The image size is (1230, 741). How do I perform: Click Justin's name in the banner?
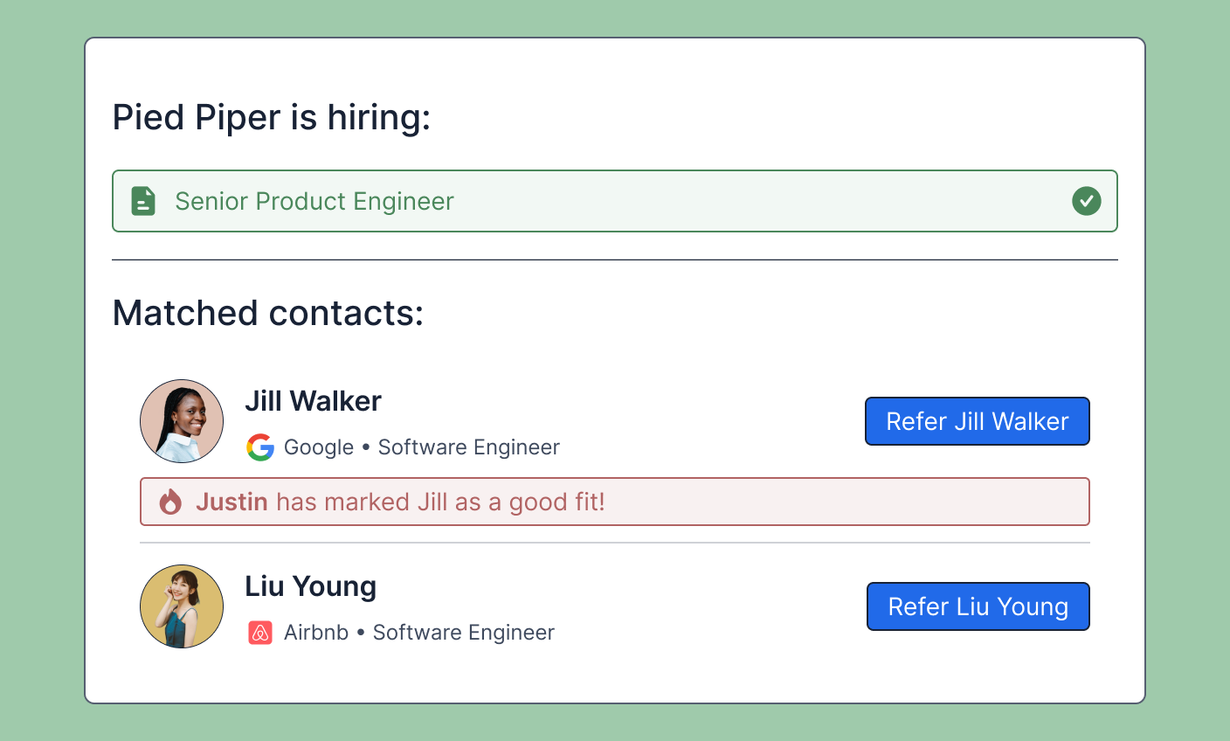click(x=231, y=502)
